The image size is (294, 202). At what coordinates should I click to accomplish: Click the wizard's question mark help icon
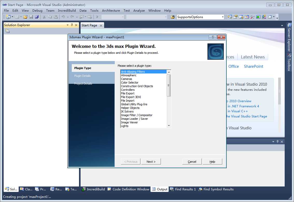pos(213,37)
